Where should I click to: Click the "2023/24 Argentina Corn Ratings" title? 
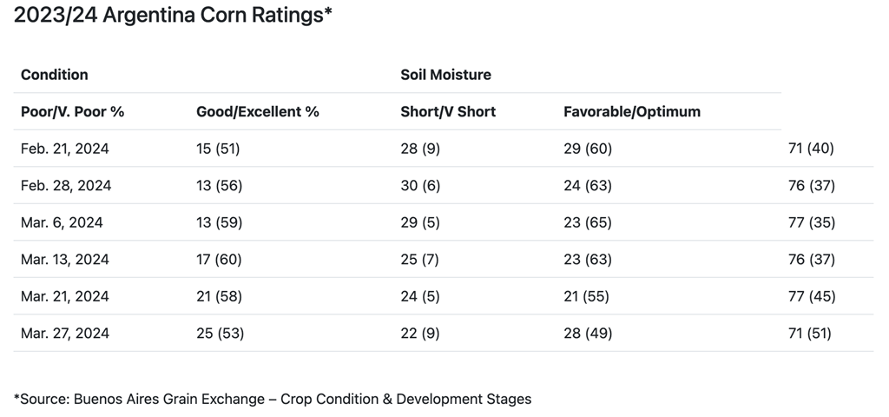[174, 16]
